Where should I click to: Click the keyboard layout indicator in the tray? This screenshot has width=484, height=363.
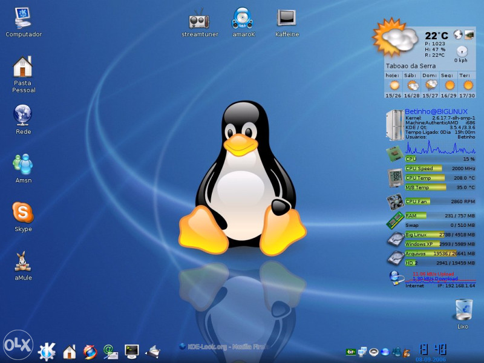click(x=351, y=352)
